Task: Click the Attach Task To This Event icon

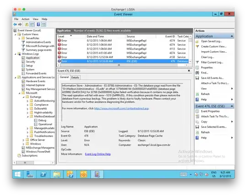Action: 197,117
